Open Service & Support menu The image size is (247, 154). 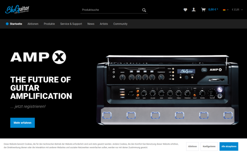(x=71, y=24)
